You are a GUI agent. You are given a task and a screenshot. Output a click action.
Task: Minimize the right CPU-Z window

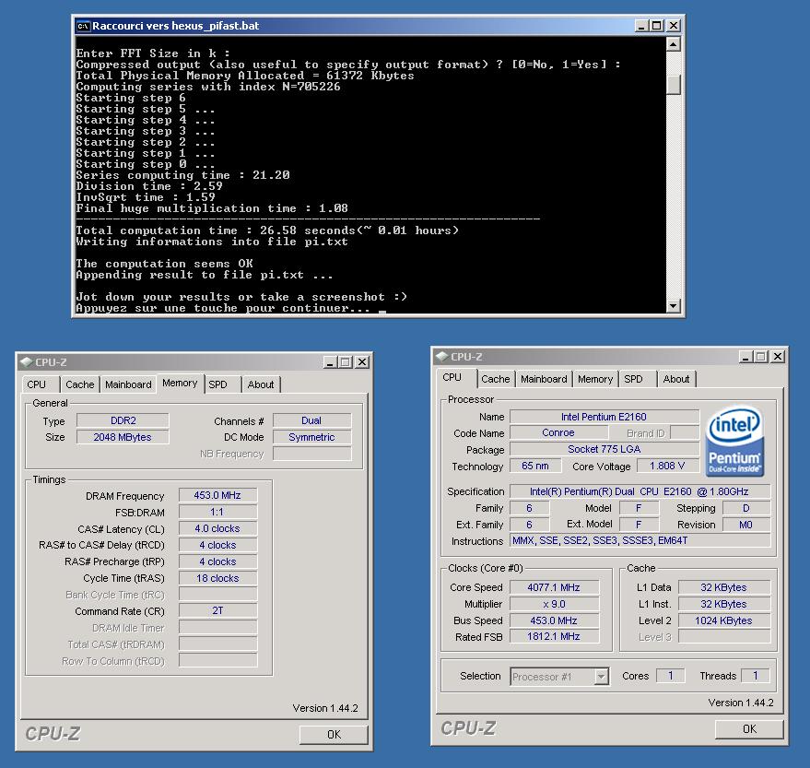tap(745, 357)
